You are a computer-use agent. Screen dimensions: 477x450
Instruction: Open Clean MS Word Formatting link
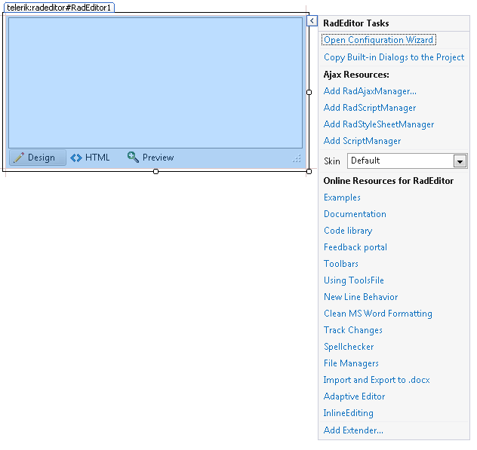pos(378,314)
